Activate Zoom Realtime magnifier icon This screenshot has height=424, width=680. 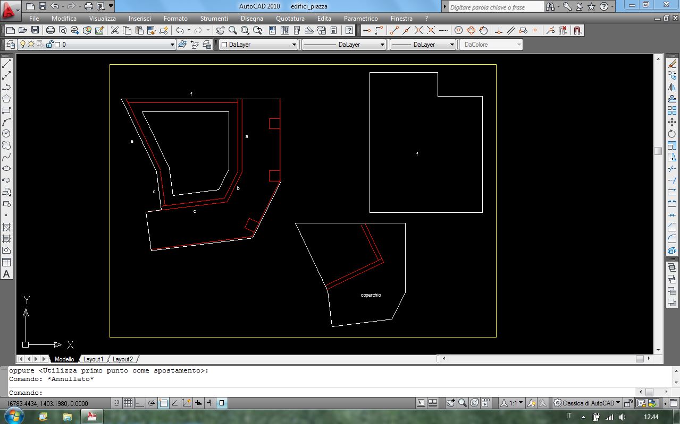coord(232,30)
